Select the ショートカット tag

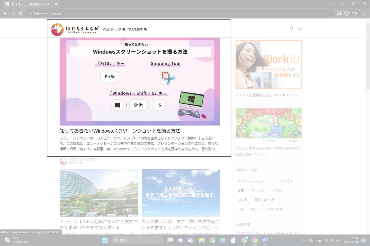point(249,209)
